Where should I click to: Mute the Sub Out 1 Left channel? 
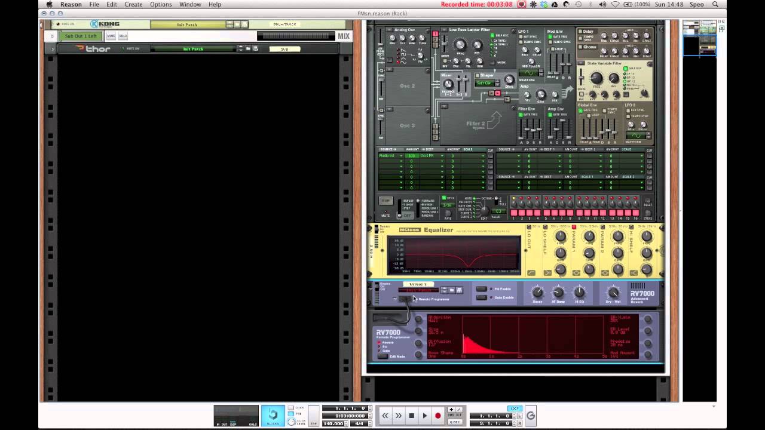pyautogui.click(x=111, y=36)
